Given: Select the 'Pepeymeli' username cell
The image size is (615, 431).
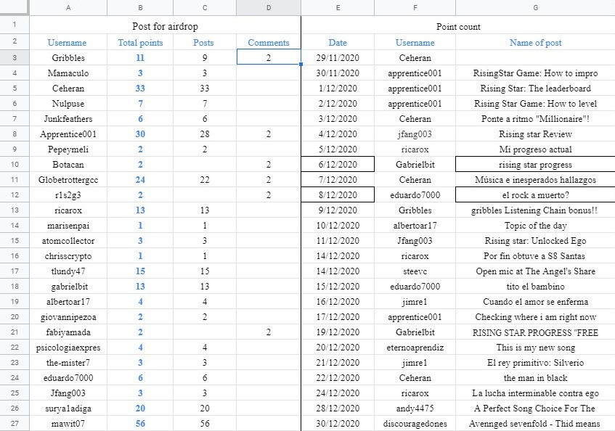Looking at the screenshot, I should click(68, 149).
